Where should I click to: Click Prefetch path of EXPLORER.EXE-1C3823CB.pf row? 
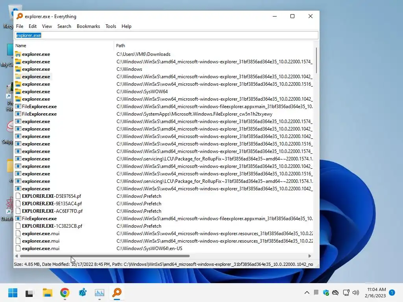(x=139, y=226)
